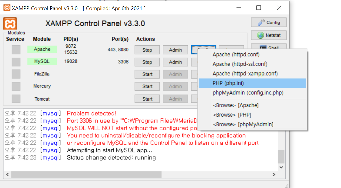The image size is (341, 188).
Task: Click 'Attempting to start MySQL app...' log line
Action: [x=109, y=150]
